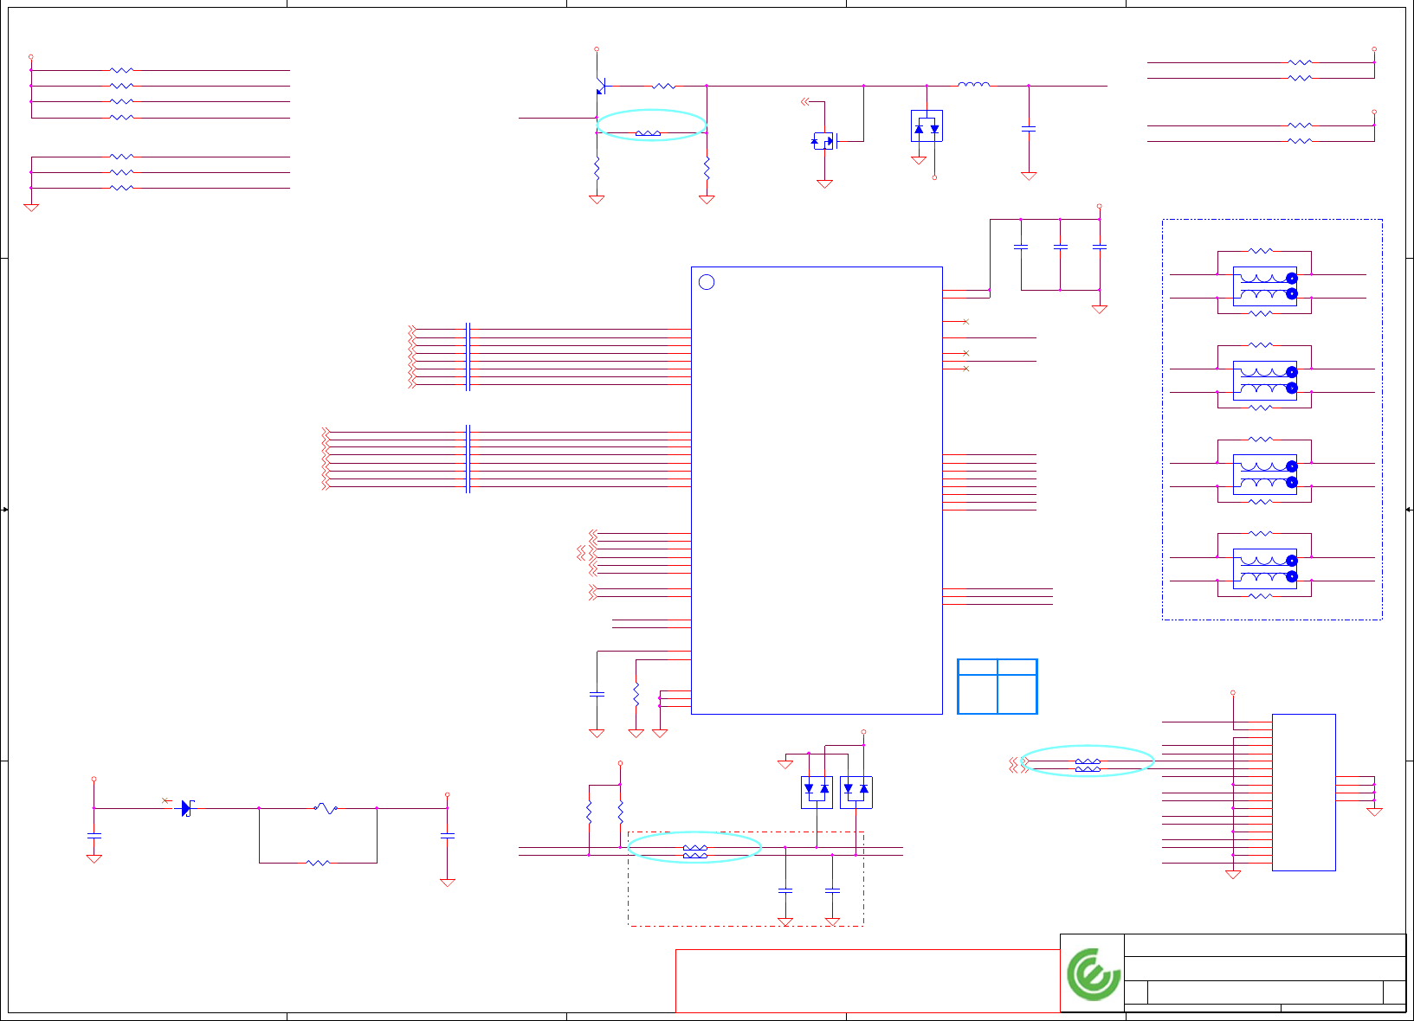Select the standalone Schottky diode symbol
The height and width of the screenshot is (1021, 1414).
point(187,808)
